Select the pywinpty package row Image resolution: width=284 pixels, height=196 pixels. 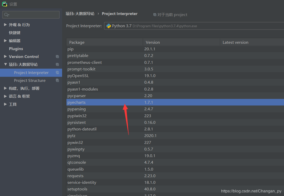pos(175,149)
